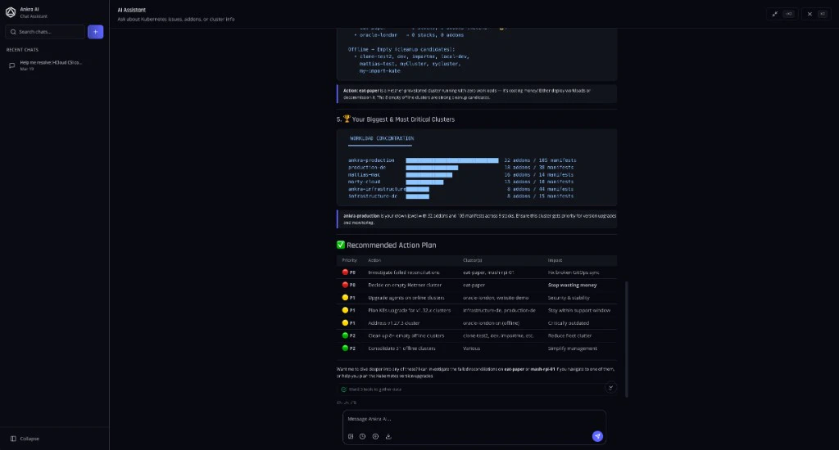Click 'Decide on empty Hetzner cluster' cell
839x450 pixels.
405,285
